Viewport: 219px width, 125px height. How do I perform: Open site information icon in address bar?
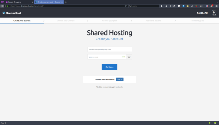click(x=6, y=6)
